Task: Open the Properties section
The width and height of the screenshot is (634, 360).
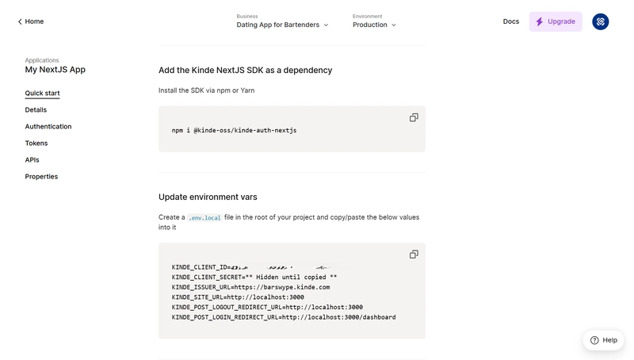Action: 41,176
